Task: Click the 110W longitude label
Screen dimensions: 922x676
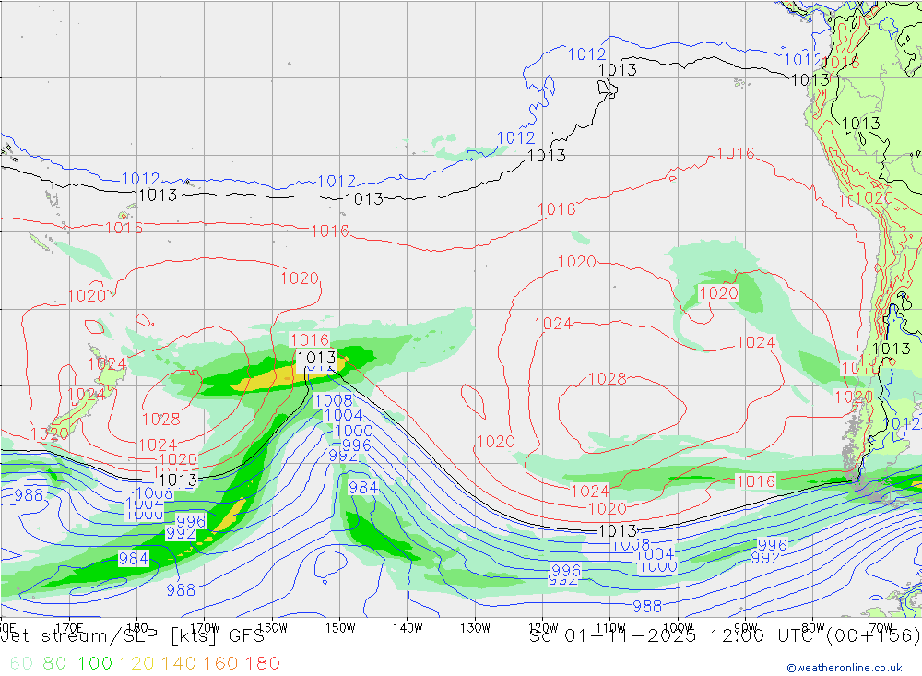Action: pyautogui.click(x=610, y=628)
